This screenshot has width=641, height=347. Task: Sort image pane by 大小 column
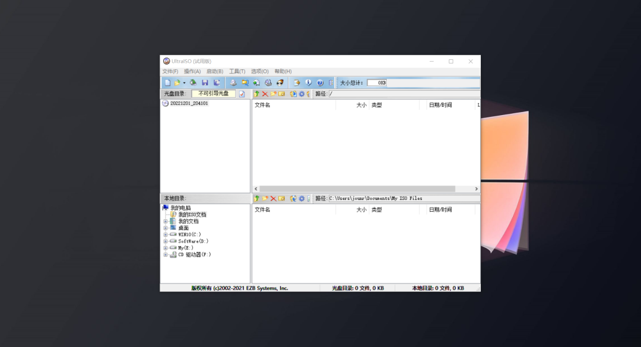[361, 105]
